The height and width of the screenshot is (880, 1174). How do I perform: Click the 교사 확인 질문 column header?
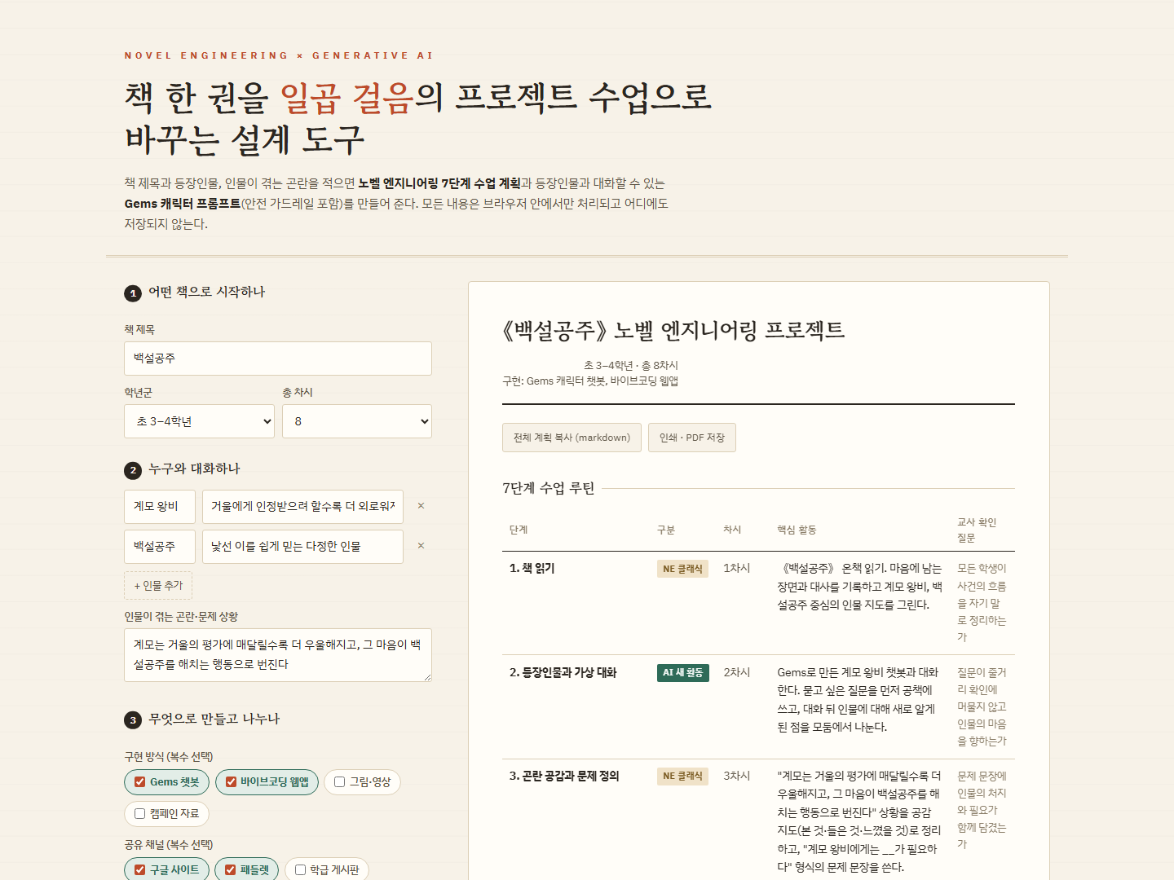[977, 530]
